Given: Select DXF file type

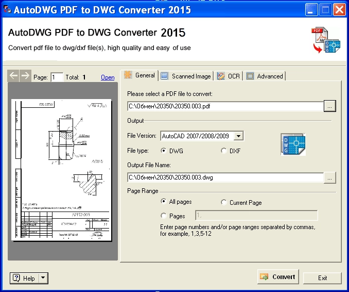Looking at the screenshot, I should click(x=224, y=151).
